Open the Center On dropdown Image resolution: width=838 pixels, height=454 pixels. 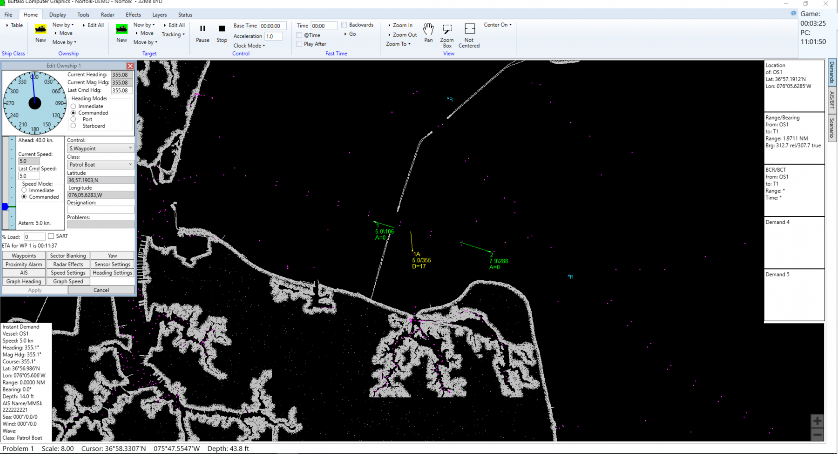pos(497,25)
